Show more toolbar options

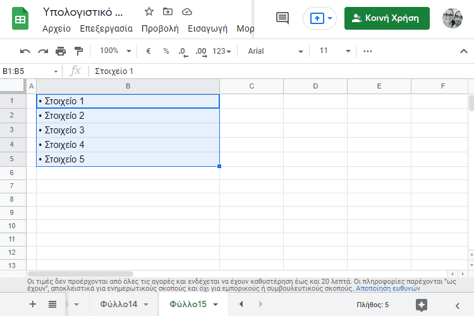tap(368, 51)
